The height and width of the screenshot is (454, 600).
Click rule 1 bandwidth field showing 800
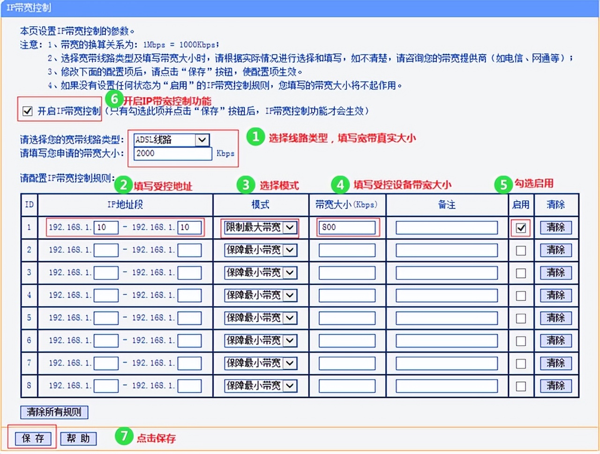tap(347, 227)
